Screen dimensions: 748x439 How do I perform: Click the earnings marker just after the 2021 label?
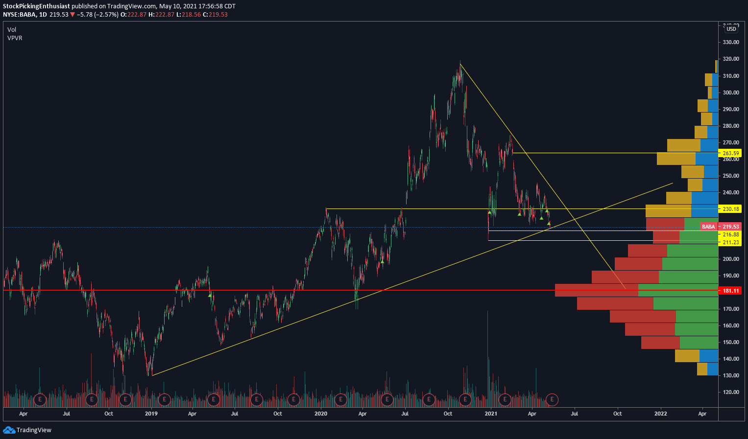tap(506, 400)
